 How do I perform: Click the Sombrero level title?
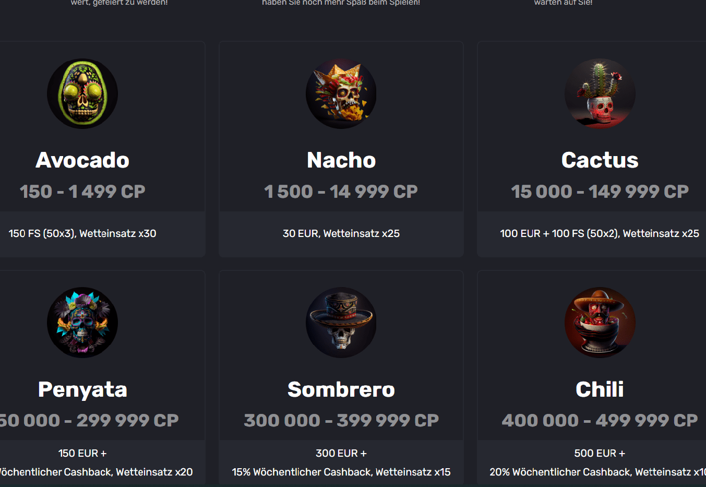341,389
